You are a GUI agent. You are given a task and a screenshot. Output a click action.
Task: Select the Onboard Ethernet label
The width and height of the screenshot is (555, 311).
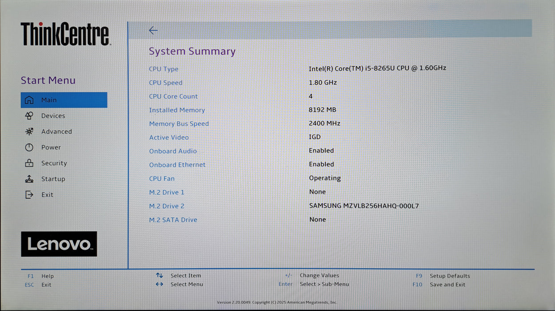(x=177, y=165)
